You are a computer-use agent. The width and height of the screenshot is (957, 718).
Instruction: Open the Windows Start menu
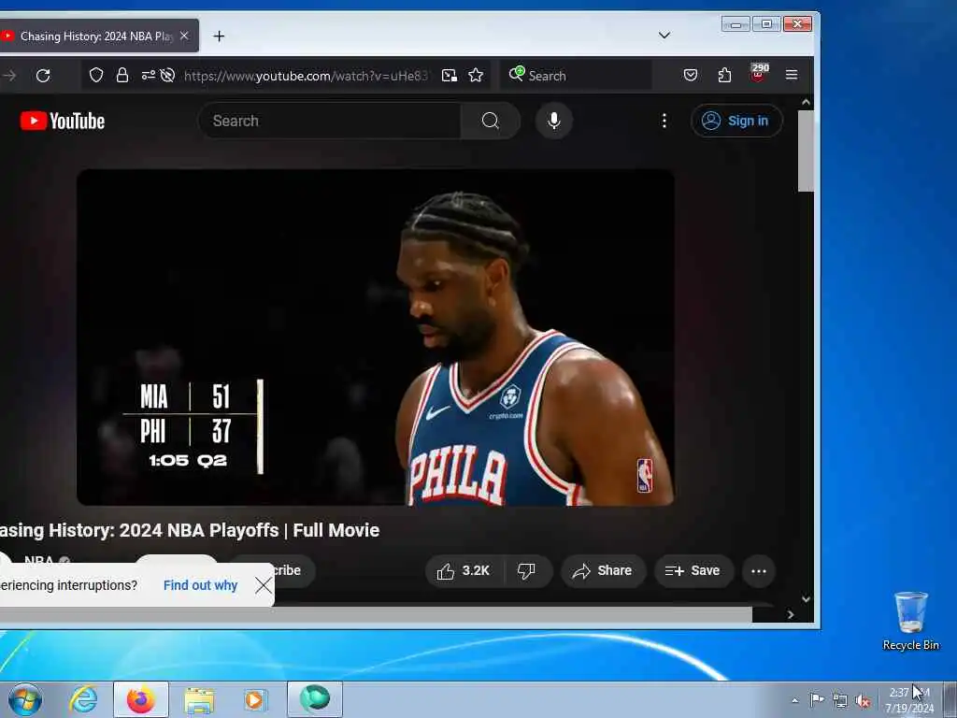coord(25,699)
